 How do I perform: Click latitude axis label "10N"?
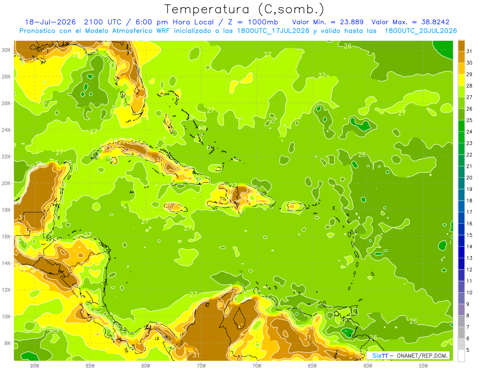(x=6, y=317)
